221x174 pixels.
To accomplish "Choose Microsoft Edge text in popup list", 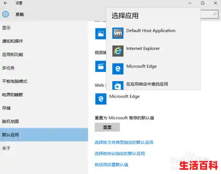I will [x=141, y=66].
